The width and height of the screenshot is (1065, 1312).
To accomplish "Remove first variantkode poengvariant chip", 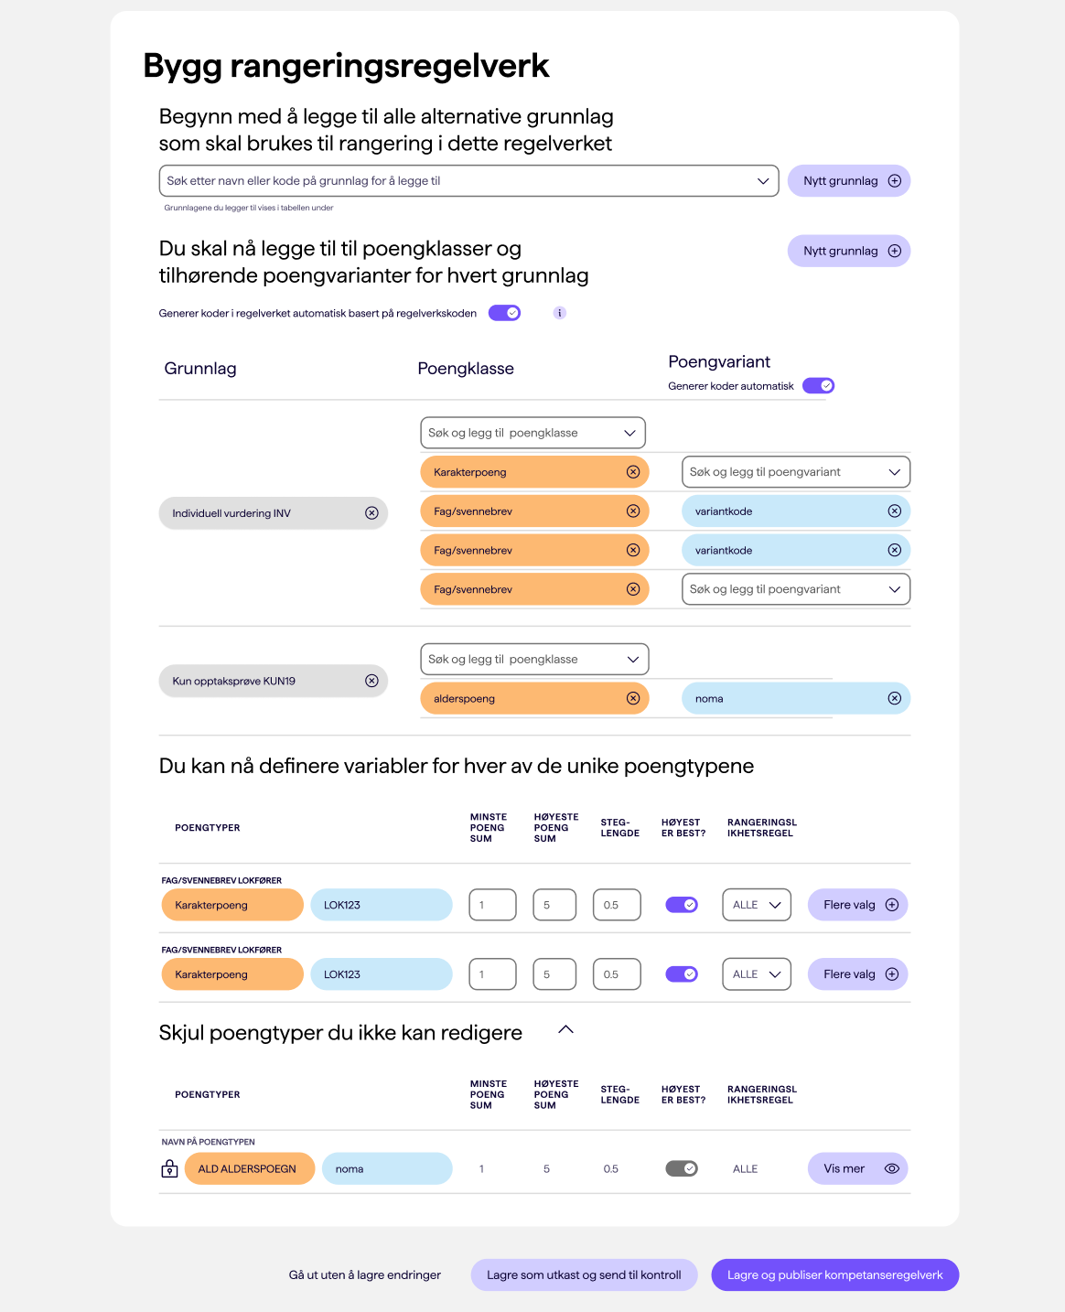I will click(x=894, y=511).
